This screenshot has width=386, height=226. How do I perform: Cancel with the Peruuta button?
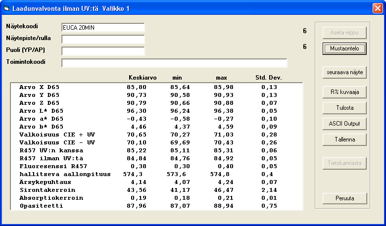click(x=344, y=198)
